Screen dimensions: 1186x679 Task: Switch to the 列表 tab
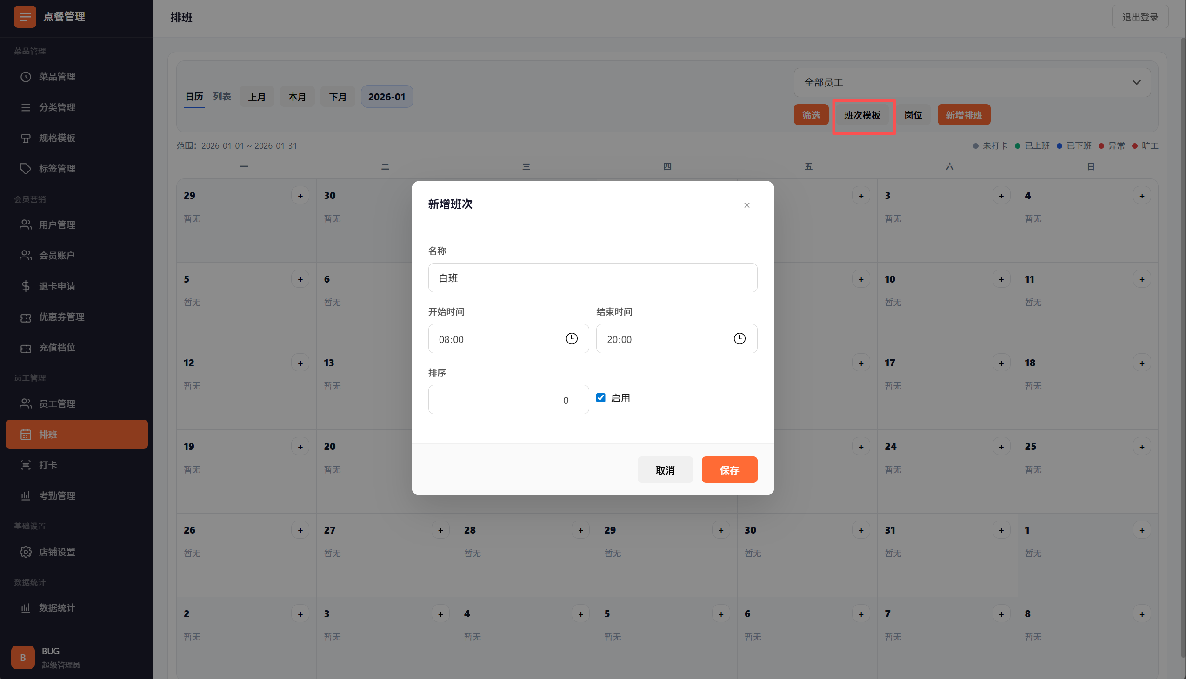pos(221,97)
